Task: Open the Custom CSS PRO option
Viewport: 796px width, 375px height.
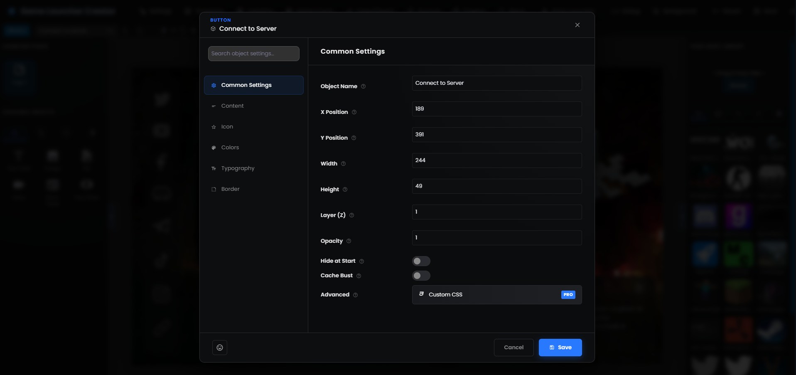Action: point(496,295)
